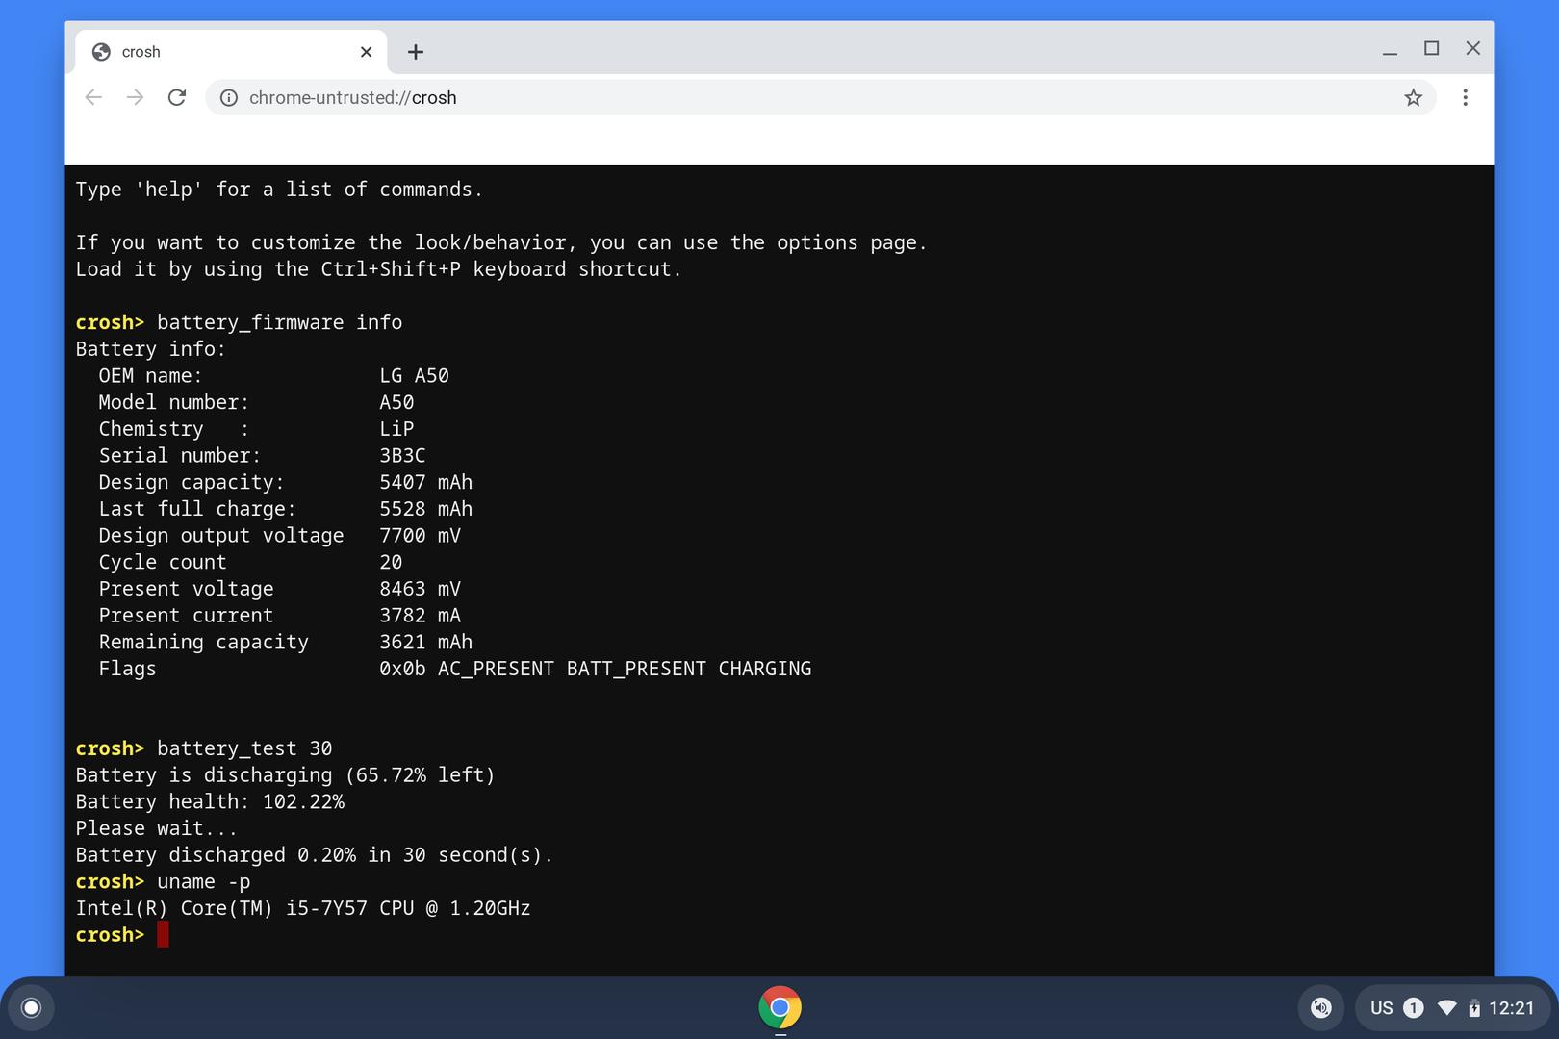Click the '3B3C' serial number value
The height and width of the screenshot is (1039, 1559).
pos(402,455)
